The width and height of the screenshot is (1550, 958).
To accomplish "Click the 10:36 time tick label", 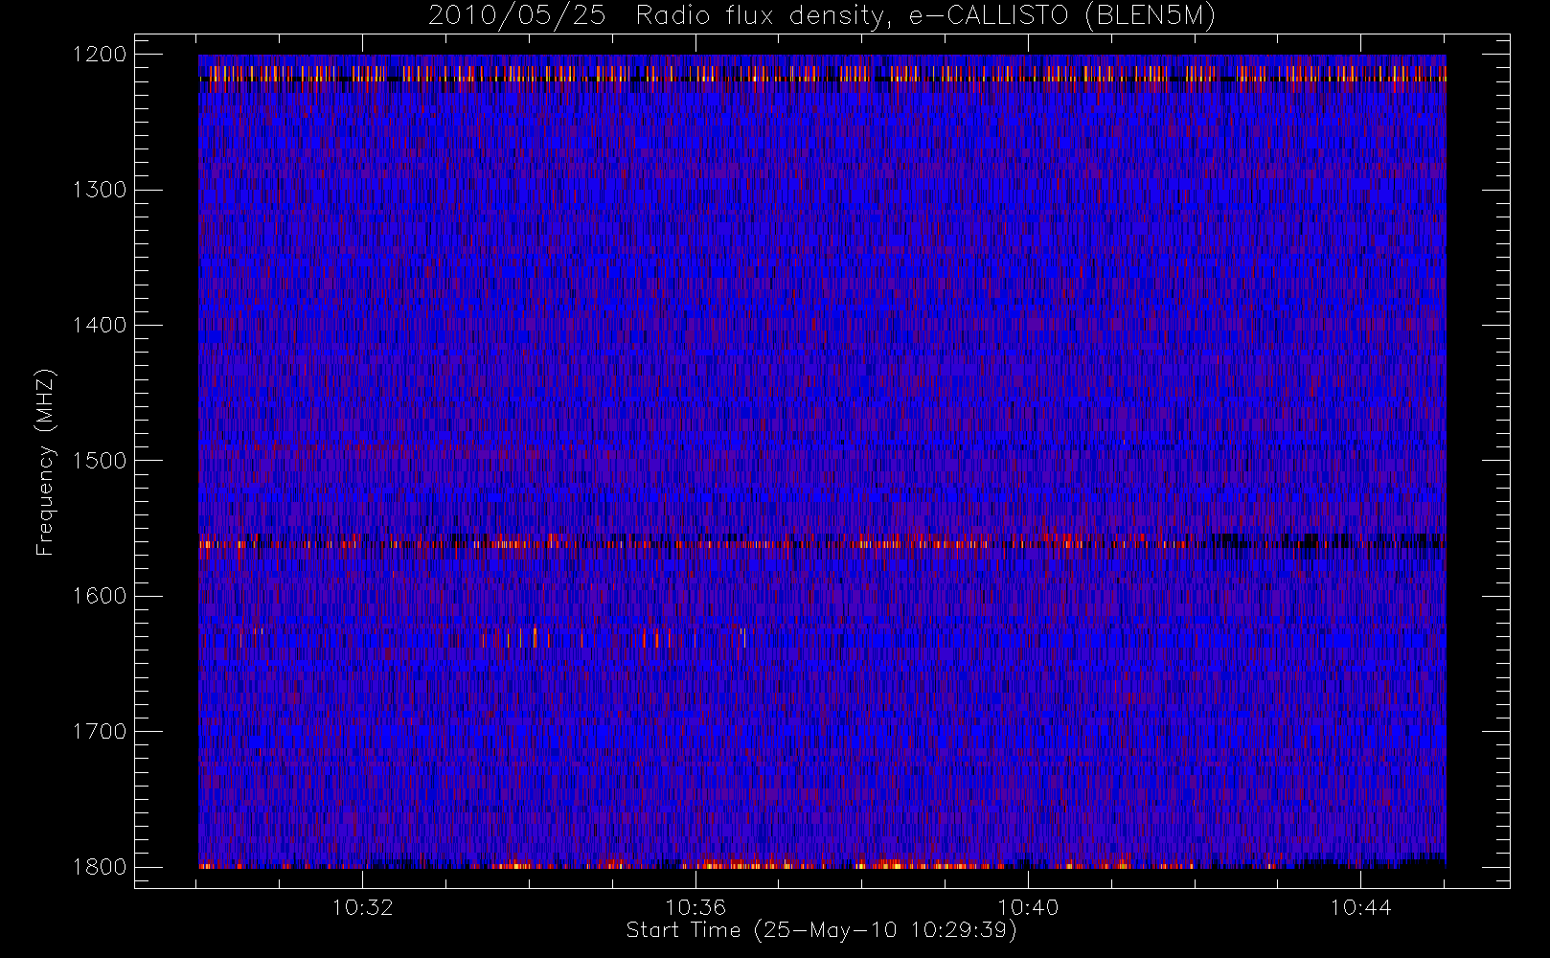I will [x=695, y=907].
